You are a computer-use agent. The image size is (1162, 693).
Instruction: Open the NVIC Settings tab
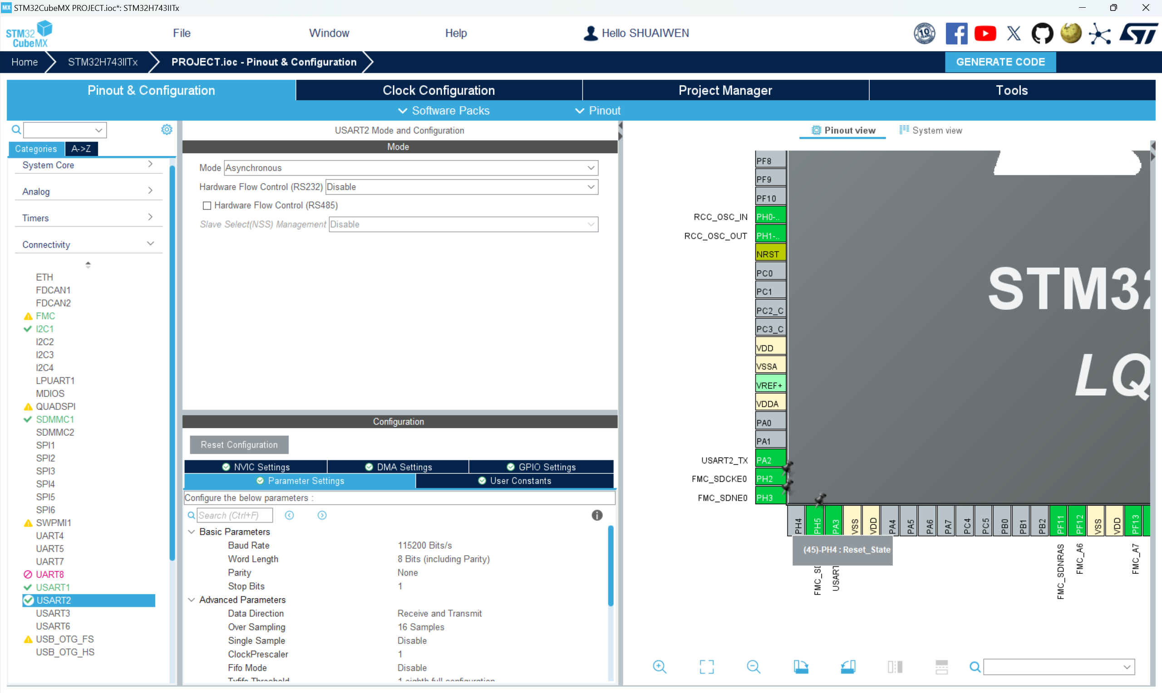point(256,467)
